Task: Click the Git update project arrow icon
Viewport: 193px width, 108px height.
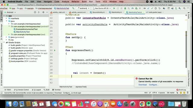Action: point(148,8)
